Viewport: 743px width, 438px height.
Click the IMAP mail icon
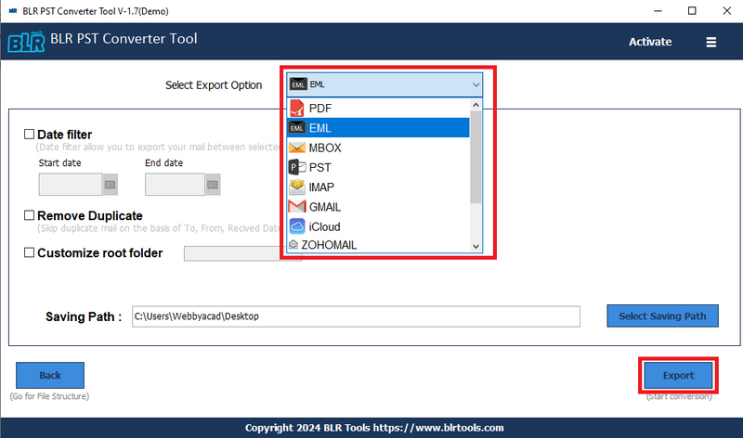[297, 187]
